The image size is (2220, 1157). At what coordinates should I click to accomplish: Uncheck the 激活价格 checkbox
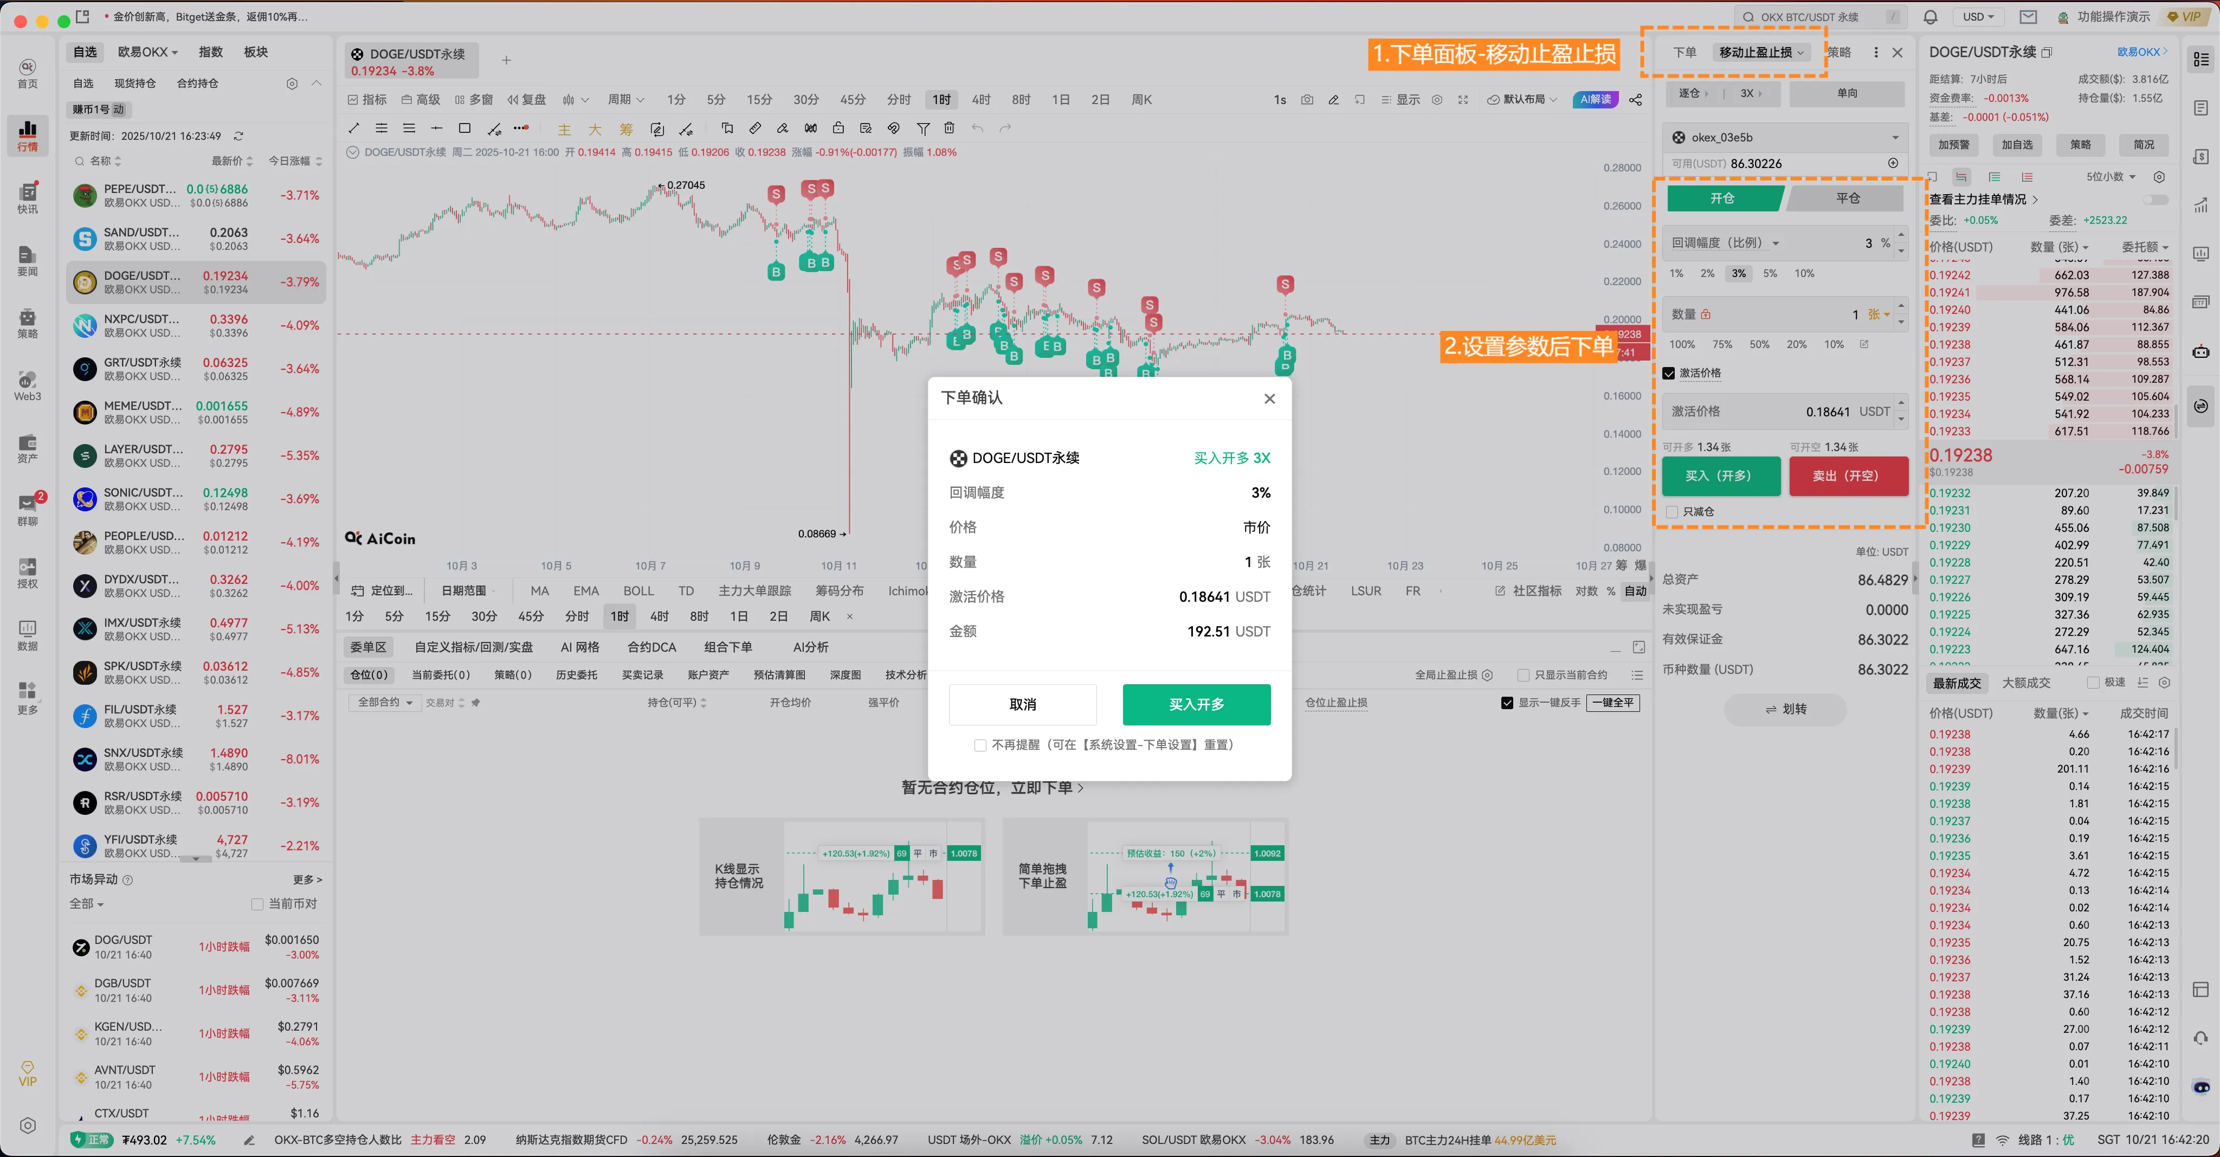click(x=1669, y=374)
